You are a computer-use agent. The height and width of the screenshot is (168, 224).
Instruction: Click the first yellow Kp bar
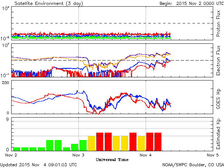[x=92, y=143]
